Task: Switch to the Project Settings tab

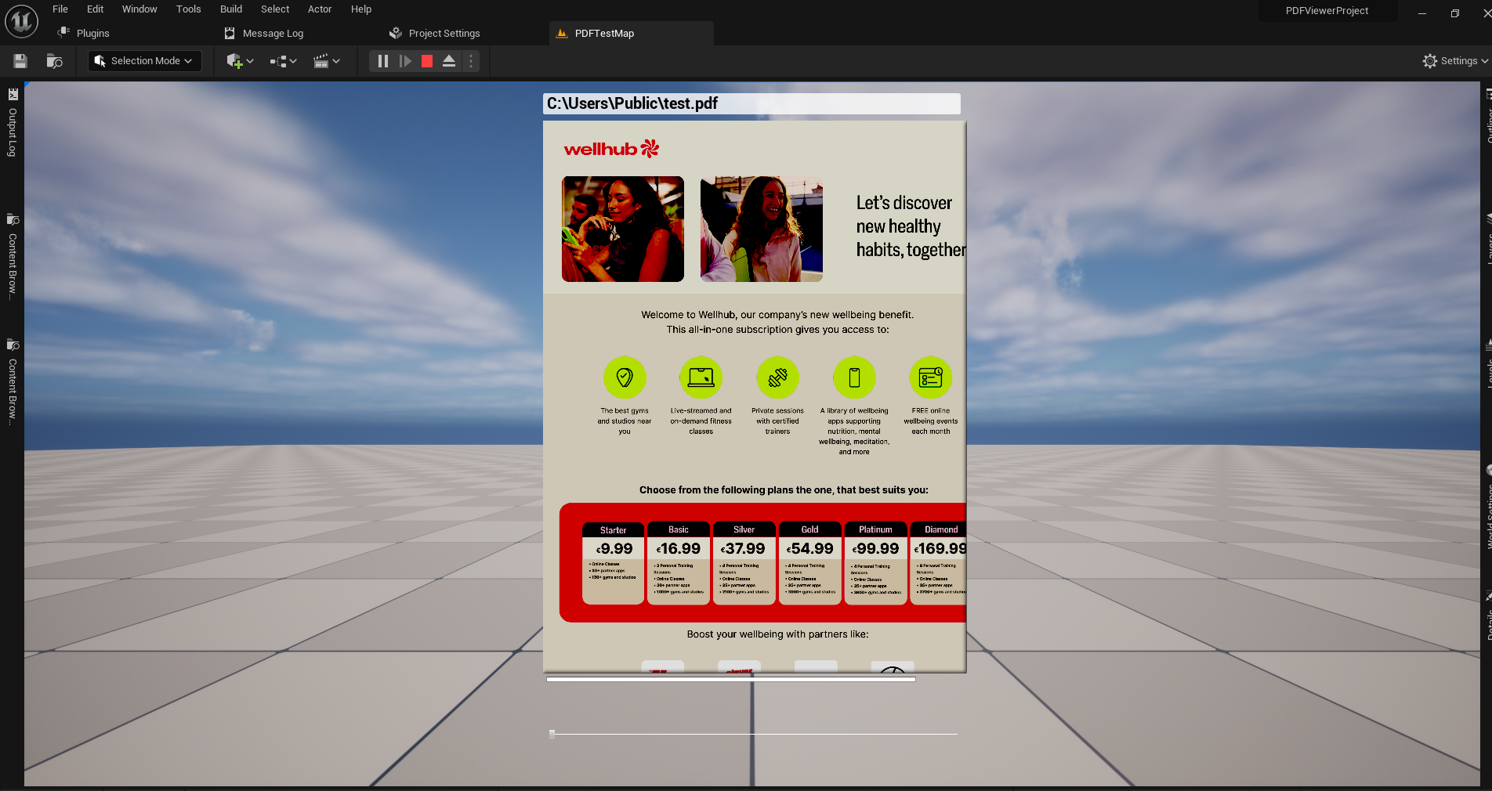Action: (x=444, y=33)
